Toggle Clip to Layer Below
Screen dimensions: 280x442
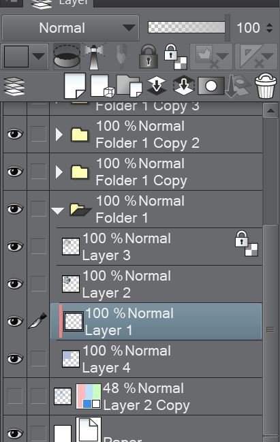coord(67,57)
